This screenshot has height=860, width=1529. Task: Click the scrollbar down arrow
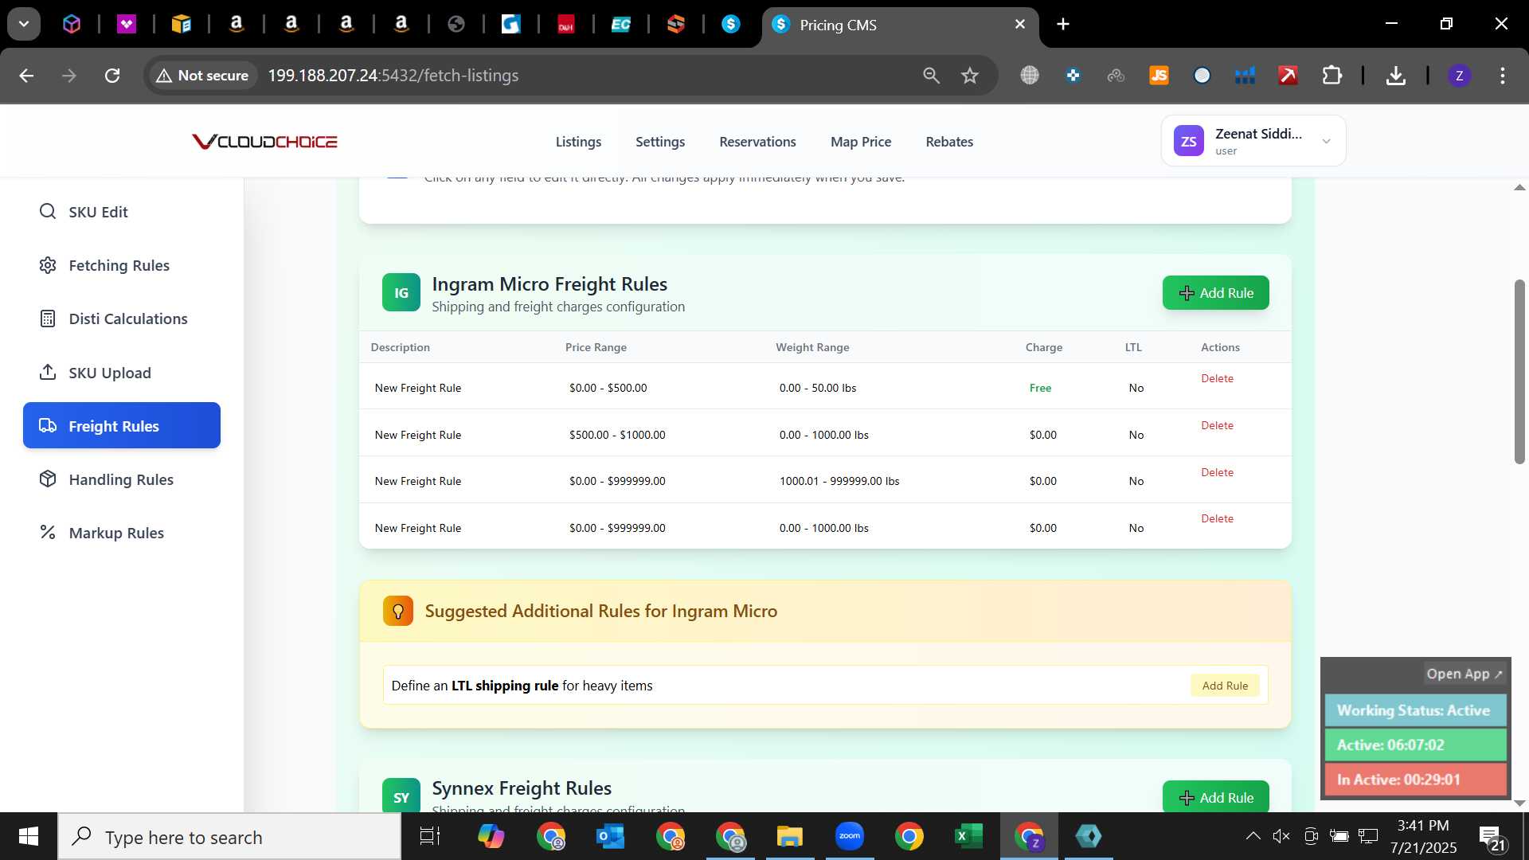point(1519,803)
